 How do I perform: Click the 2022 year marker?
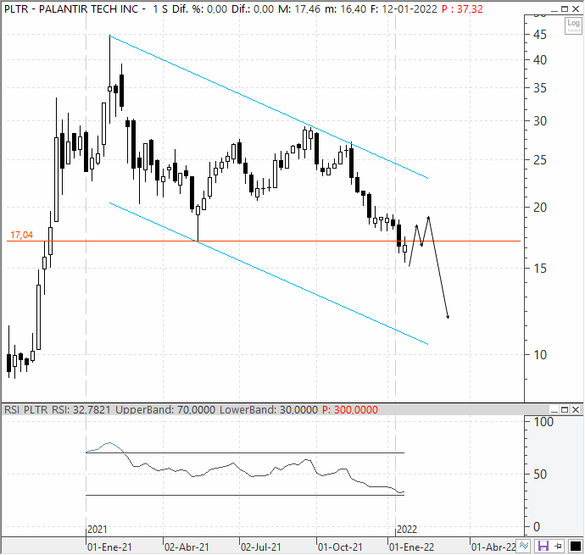tap(407, 530)
